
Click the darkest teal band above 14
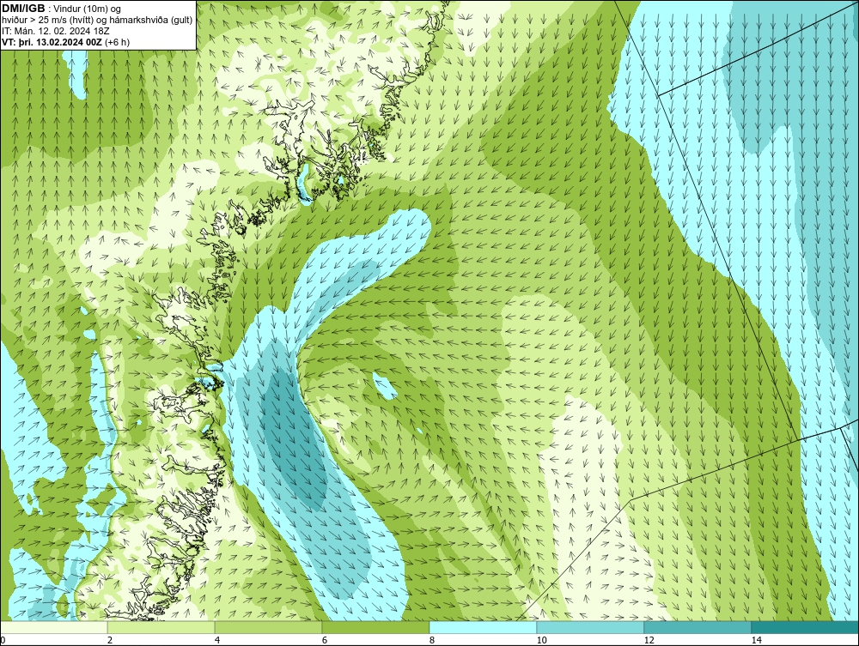[806, 627]
